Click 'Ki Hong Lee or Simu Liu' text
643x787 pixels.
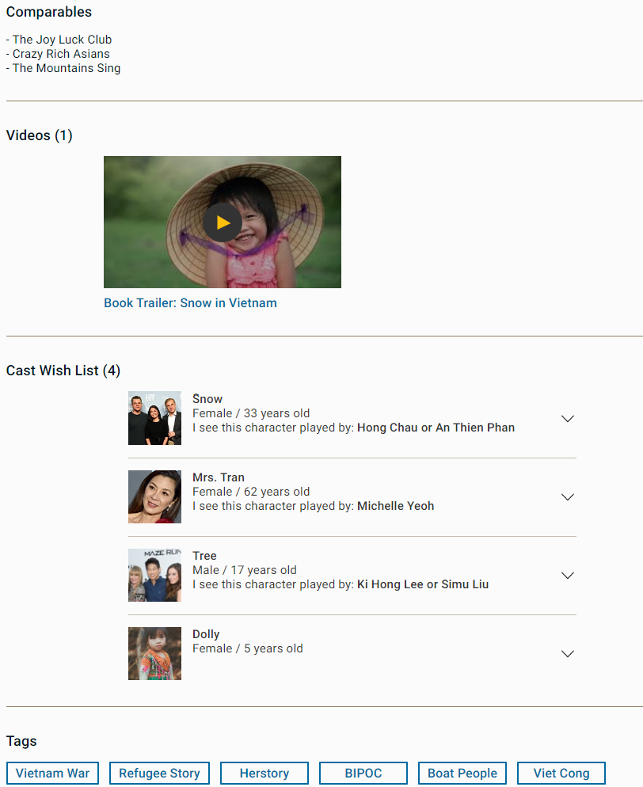coord(423,584)
